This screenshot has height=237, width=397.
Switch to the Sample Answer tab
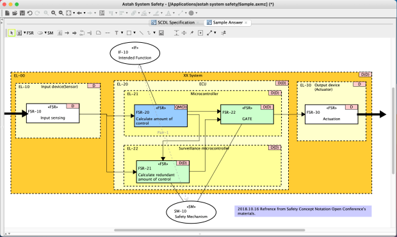click(x=227, y=22)
